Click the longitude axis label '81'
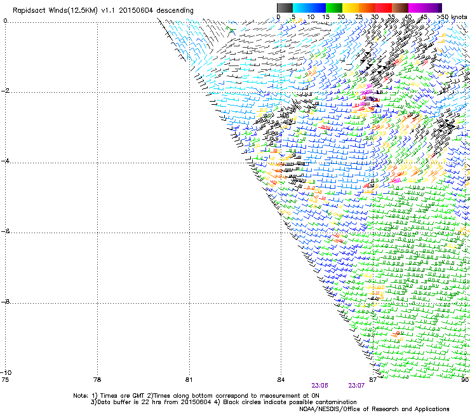The width and height of the screenshot is (470, 413). coord(189,380)
